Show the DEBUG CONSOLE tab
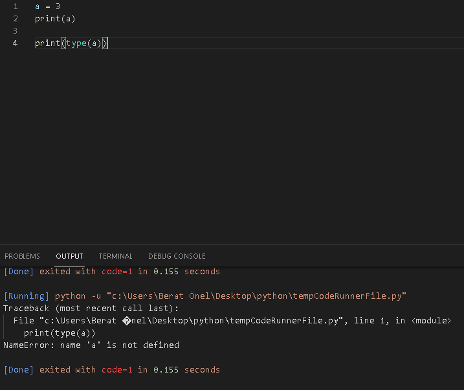 [x=177, y=256]
